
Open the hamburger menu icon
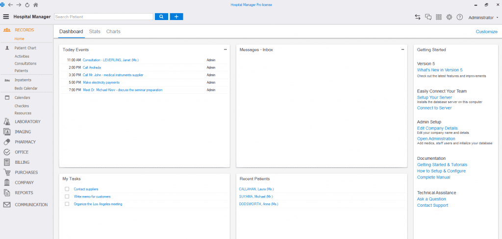point(6,17)
